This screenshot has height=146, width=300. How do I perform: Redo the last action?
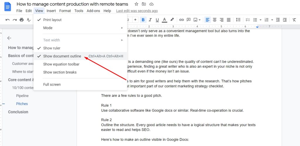(15, 20)
